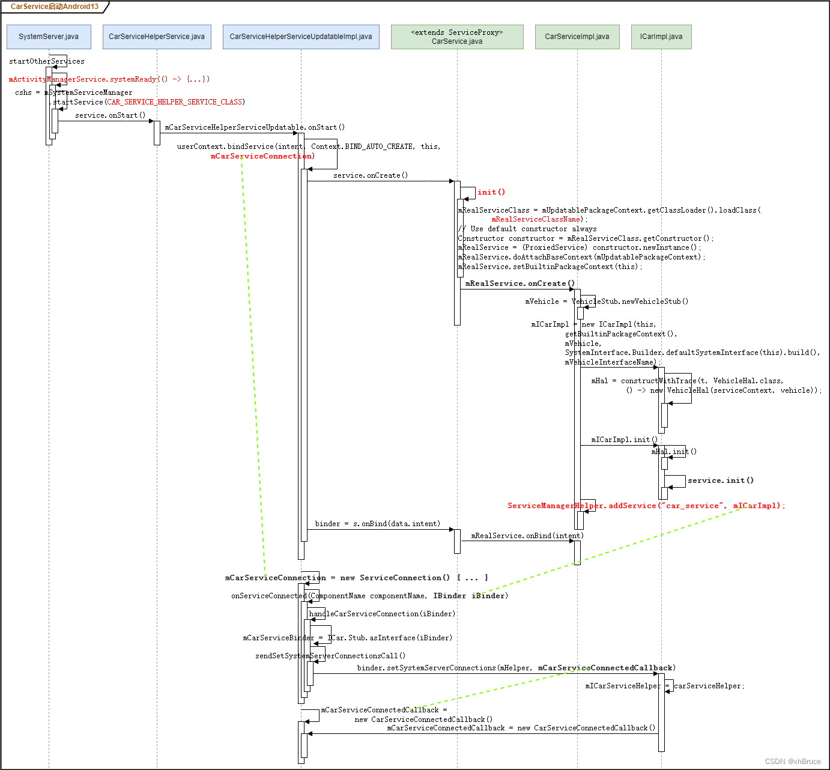Select the red mCarServiceConnection text
Image resolution: width=830 pixels, height=770 pixels.
[262, 156]
